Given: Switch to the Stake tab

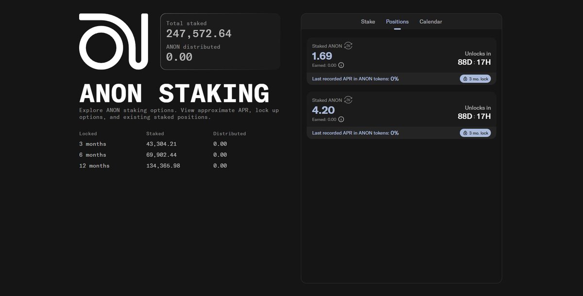Looking at the screenshot, I should point(368,21).
